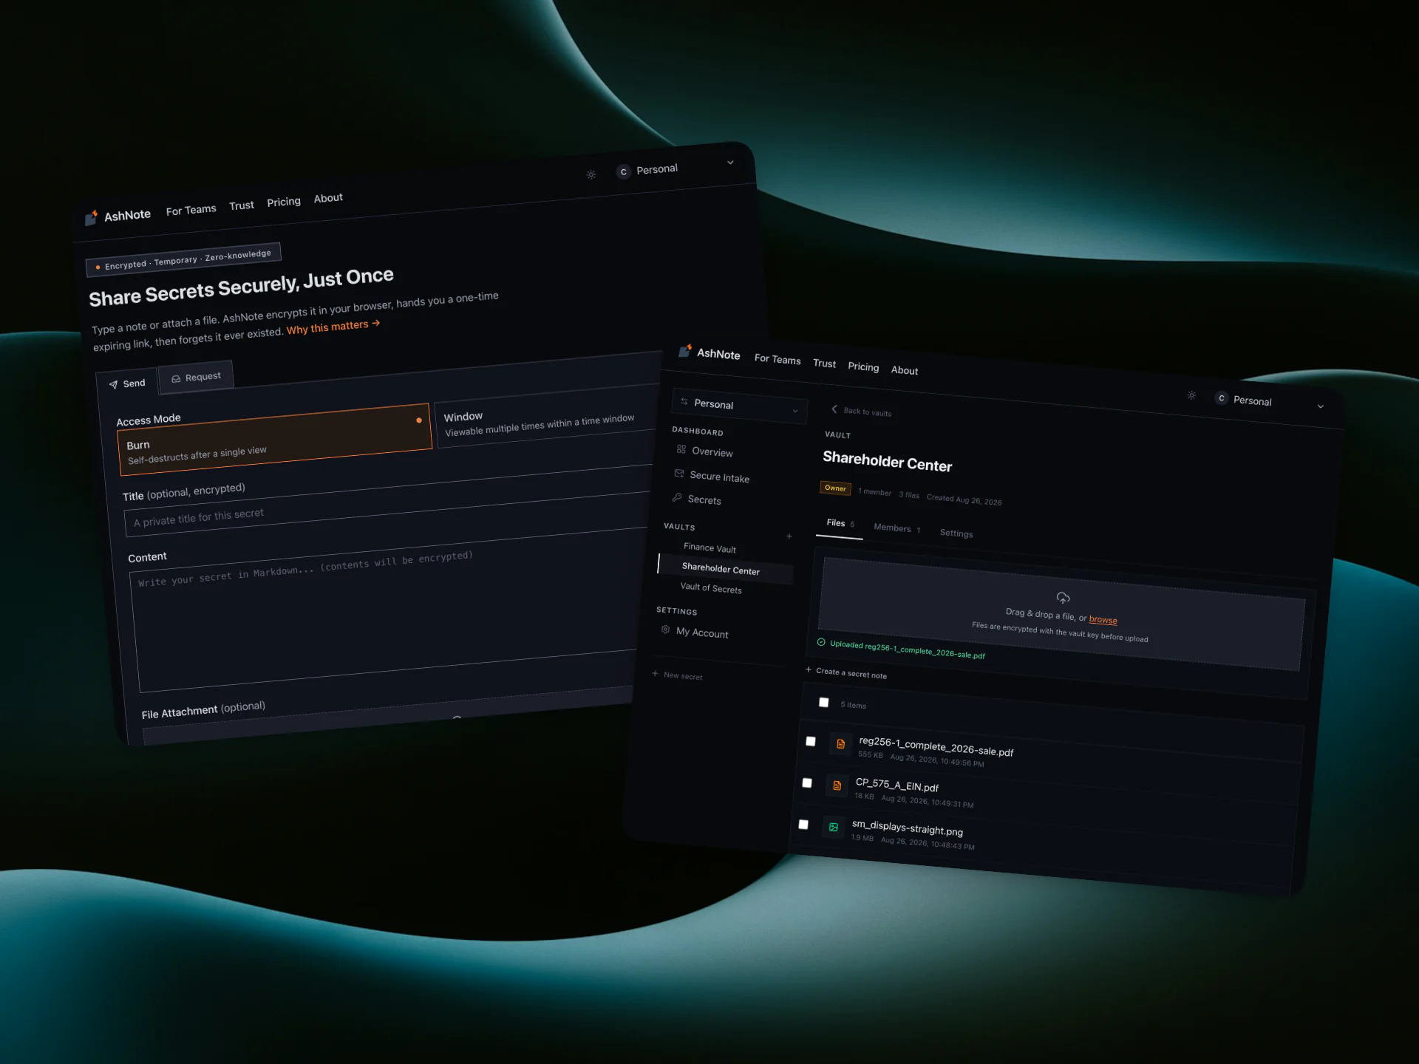This screenshot has height=1064, width=1419.
Task: Check the box for sm_displays-straight.png
Action: [x=803, y=825]
